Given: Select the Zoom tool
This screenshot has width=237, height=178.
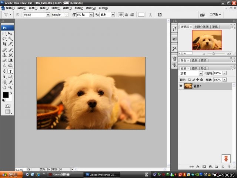Looking at the screenshot, I should pos(10,88).
